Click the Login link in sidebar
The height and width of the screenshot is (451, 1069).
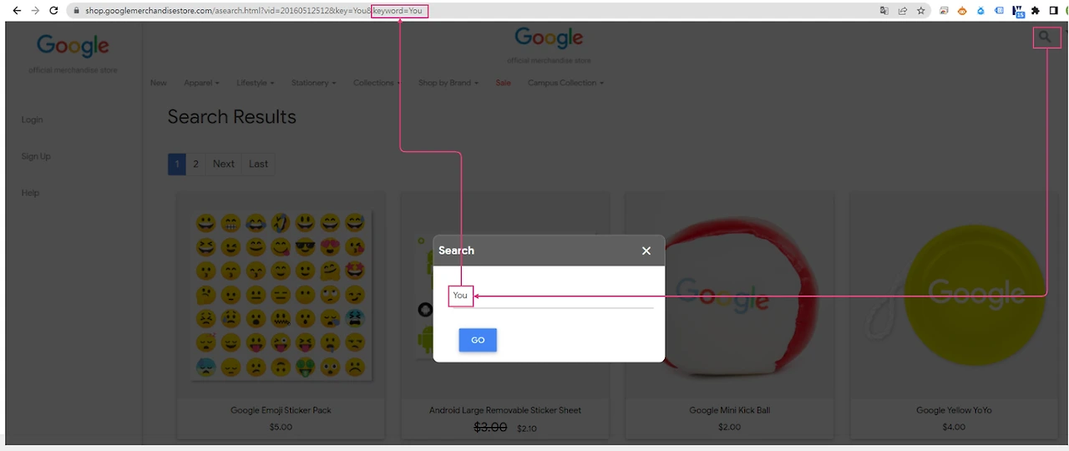(x=32, y=119)
